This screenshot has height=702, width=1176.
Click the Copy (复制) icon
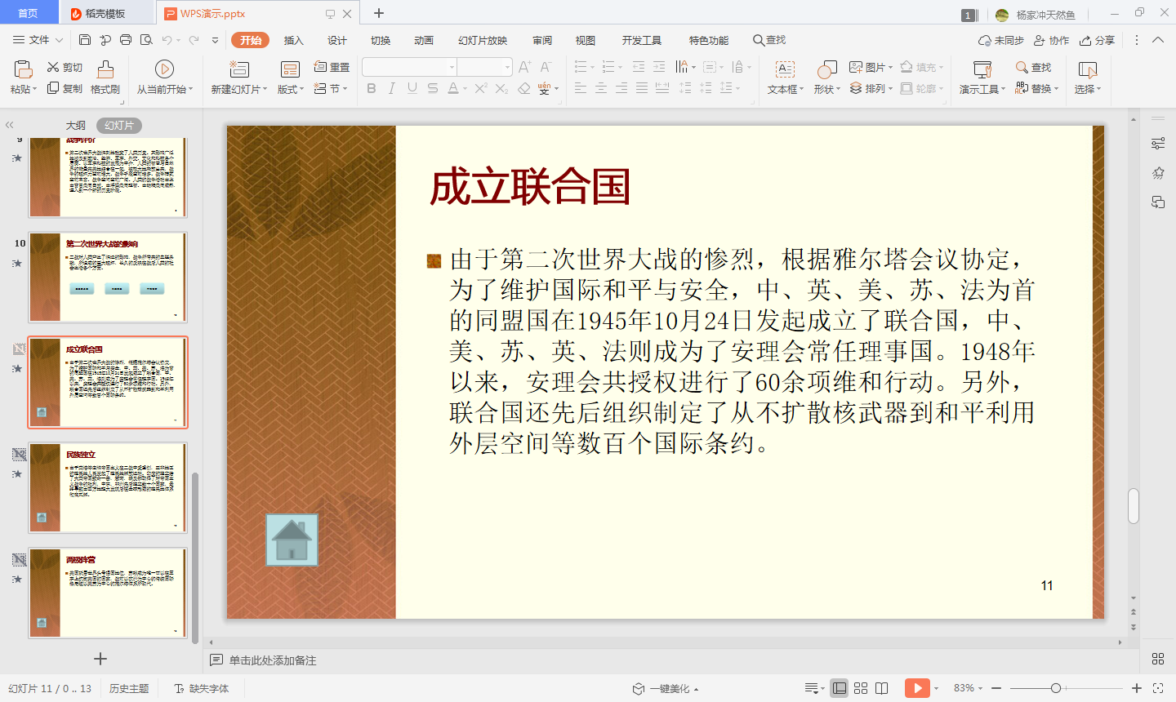point(53,88)
